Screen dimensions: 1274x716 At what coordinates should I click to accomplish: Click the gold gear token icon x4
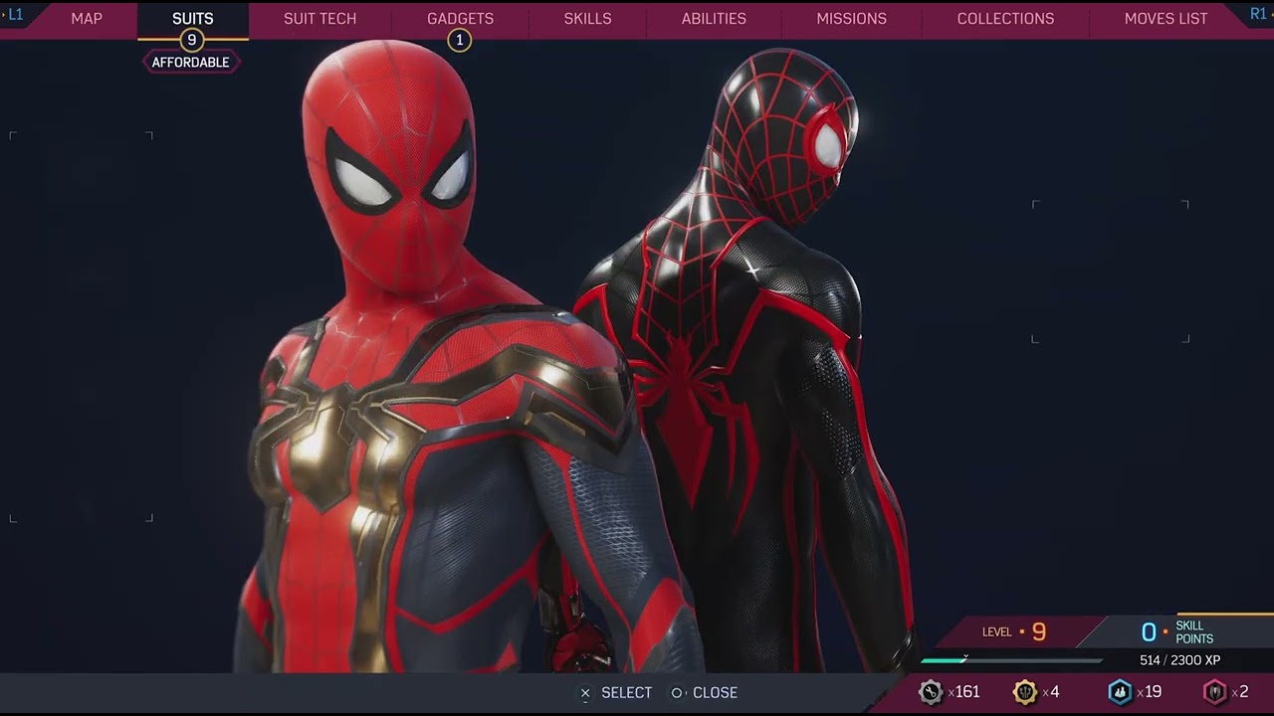(1024, 692)
